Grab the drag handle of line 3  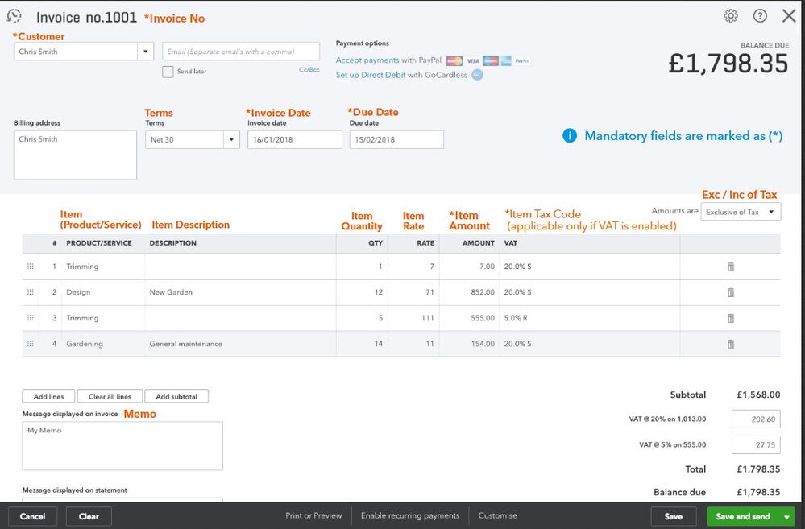coord(31,317)
